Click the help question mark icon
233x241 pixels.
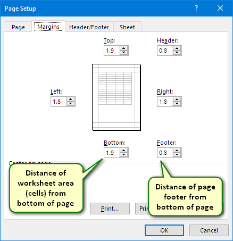point(196,8)
